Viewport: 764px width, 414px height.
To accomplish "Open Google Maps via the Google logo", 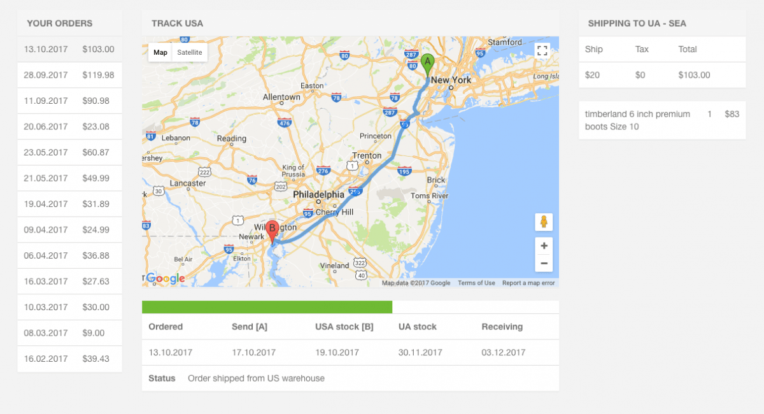I will coord(165,278).
